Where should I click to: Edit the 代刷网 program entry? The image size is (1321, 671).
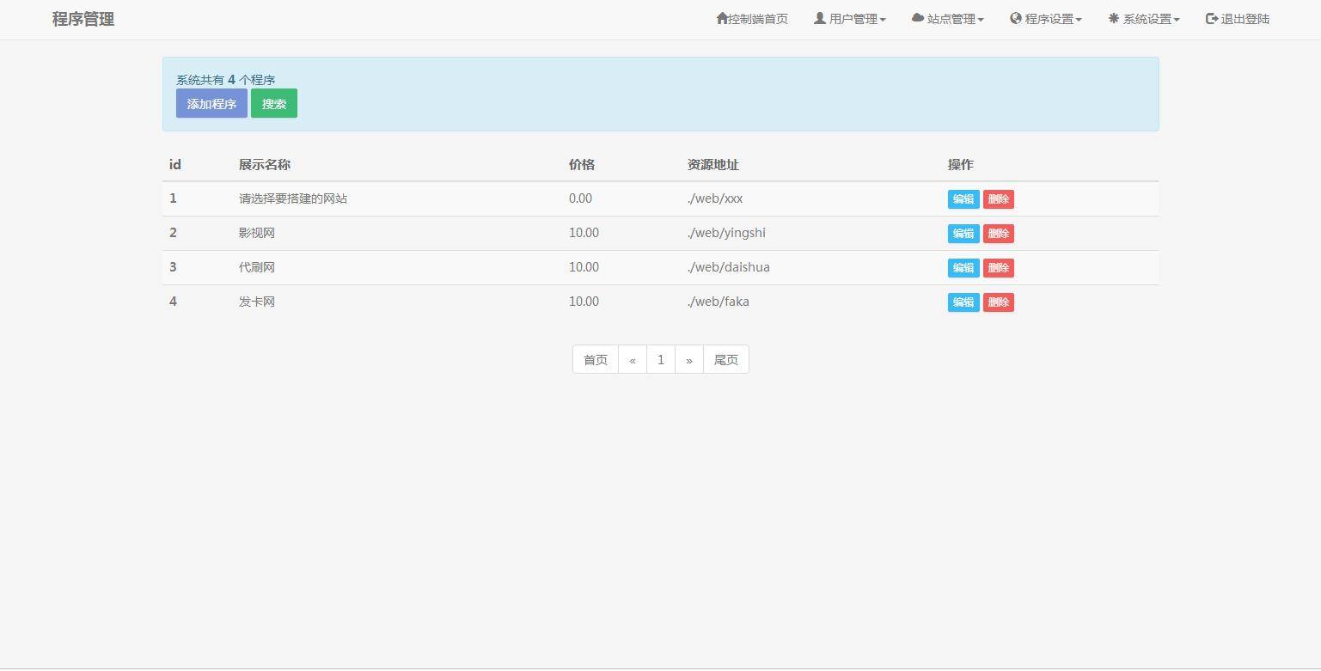tap(963, 267)
